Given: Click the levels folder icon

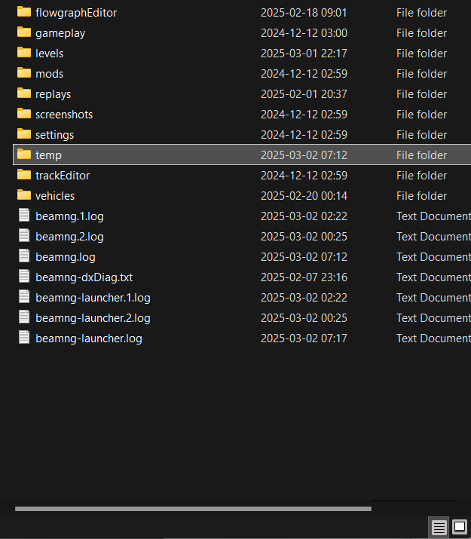Looking at the screenshot, I should click(24, 53).
